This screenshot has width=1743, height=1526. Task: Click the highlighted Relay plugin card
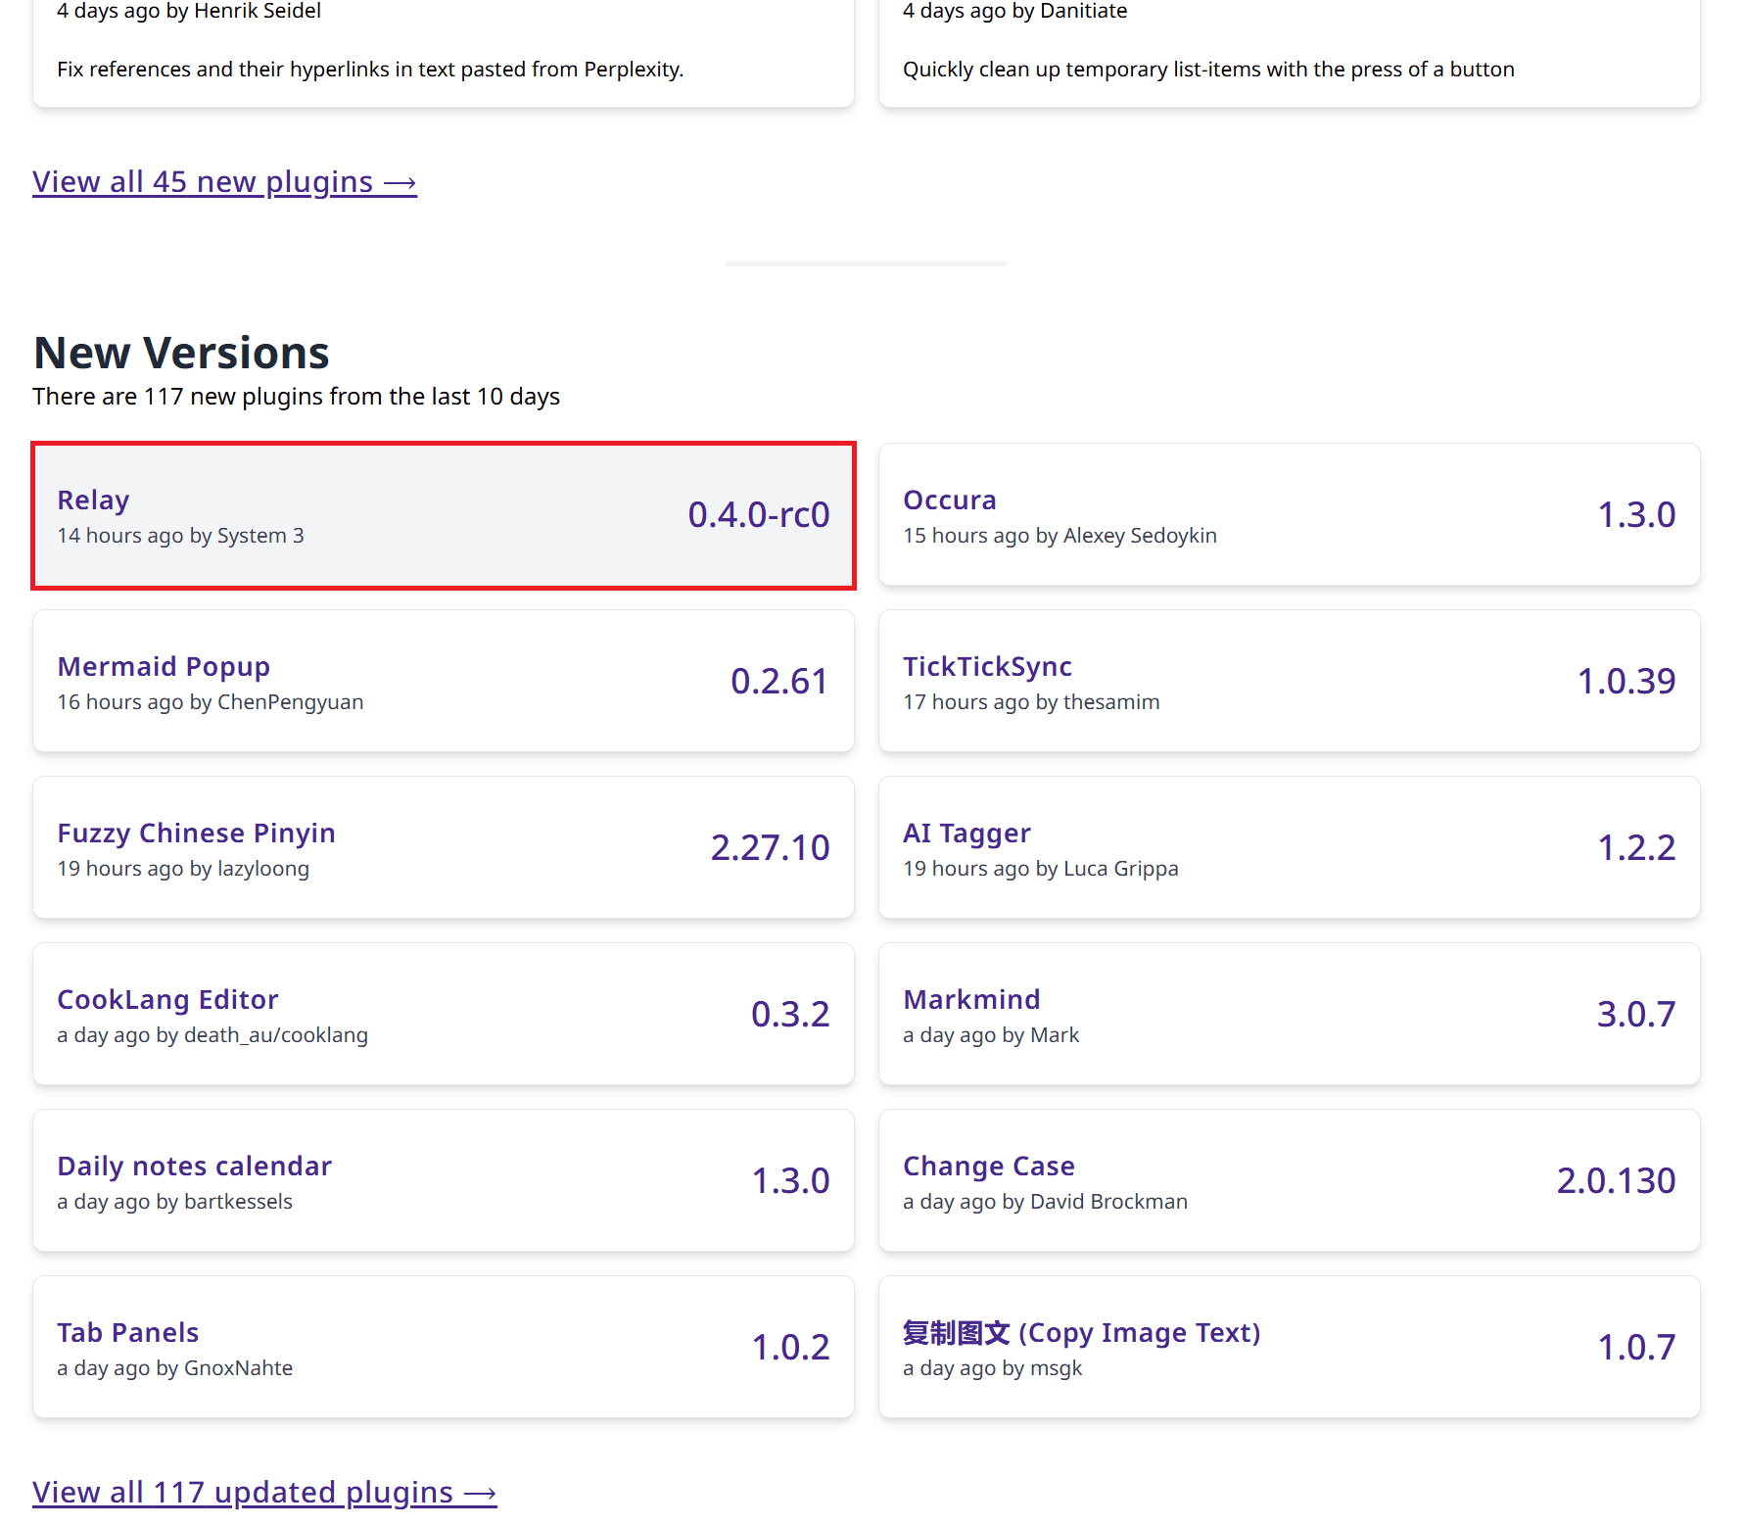point(443,514)
